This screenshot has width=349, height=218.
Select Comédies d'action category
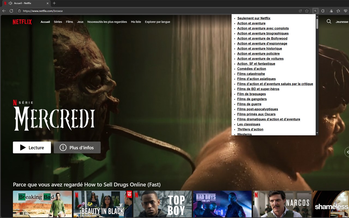tap(252, 69)
